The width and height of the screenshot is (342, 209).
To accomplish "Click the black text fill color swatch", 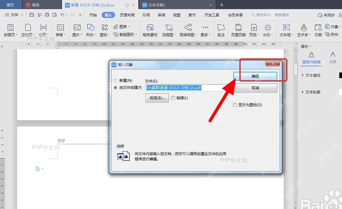I will (x=340, y=75).
